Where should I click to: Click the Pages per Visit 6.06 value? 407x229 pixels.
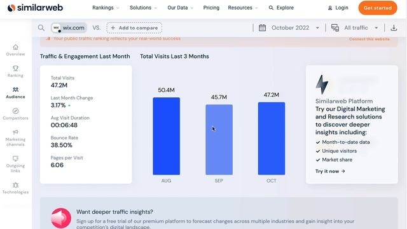(x=57, y=165)
